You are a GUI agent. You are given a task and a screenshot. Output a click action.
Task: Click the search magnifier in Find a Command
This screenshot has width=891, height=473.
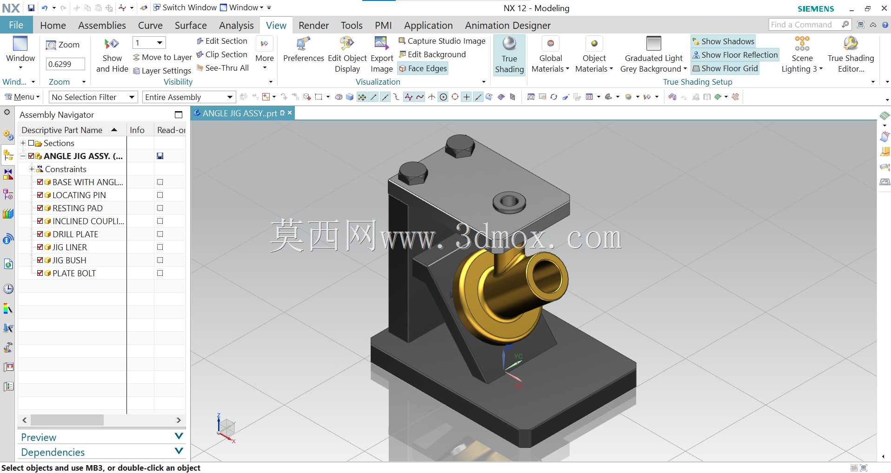[x=845, y=25]
